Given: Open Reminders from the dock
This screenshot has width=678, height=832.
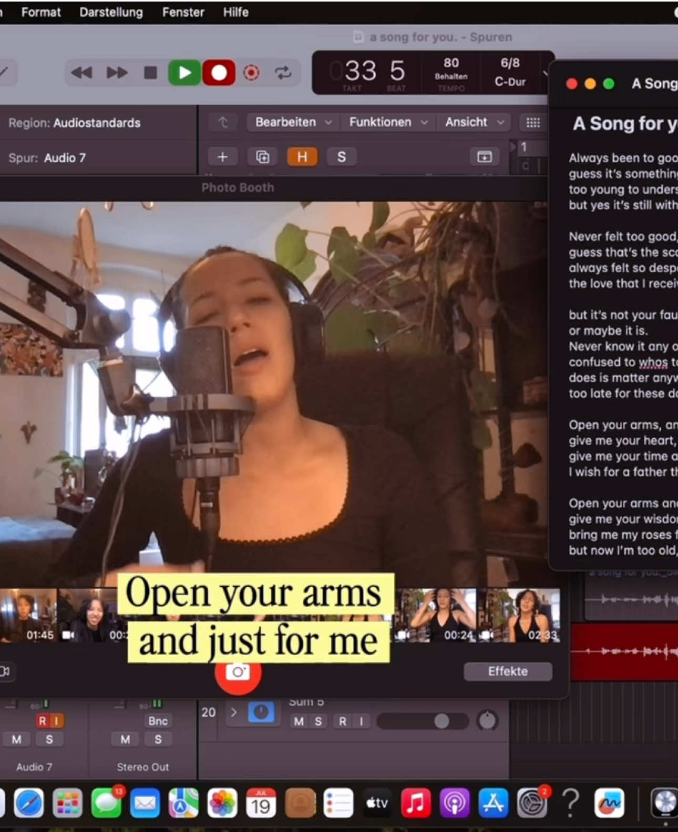Looking at the screenshot, I should [x=338, y=804].
